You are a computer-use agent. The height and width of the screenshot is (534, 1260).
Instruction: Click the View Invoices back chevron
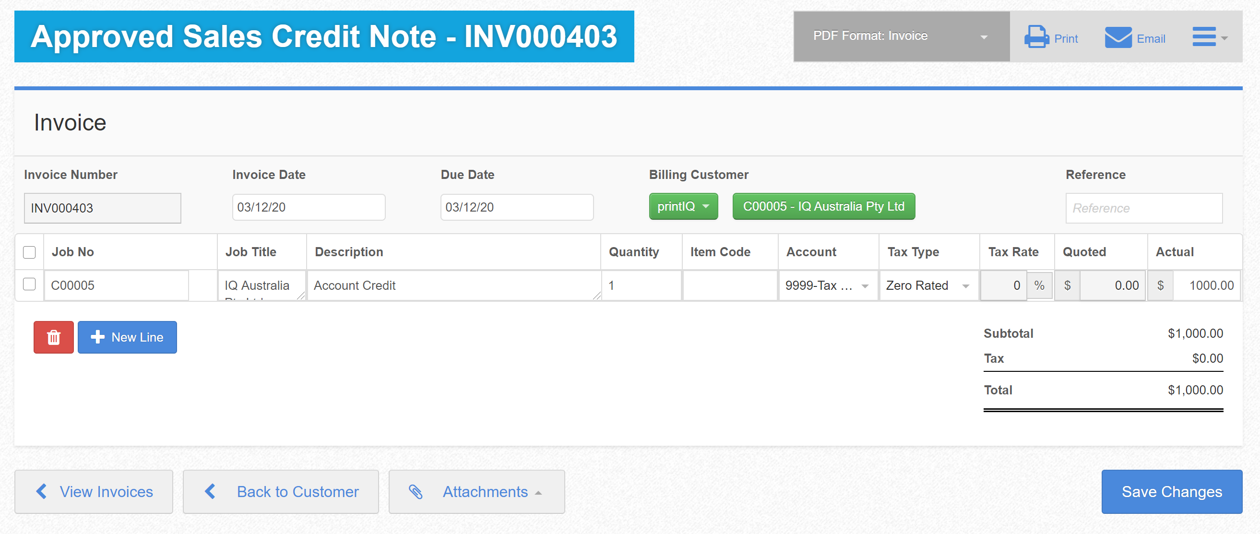coord(42,491)
